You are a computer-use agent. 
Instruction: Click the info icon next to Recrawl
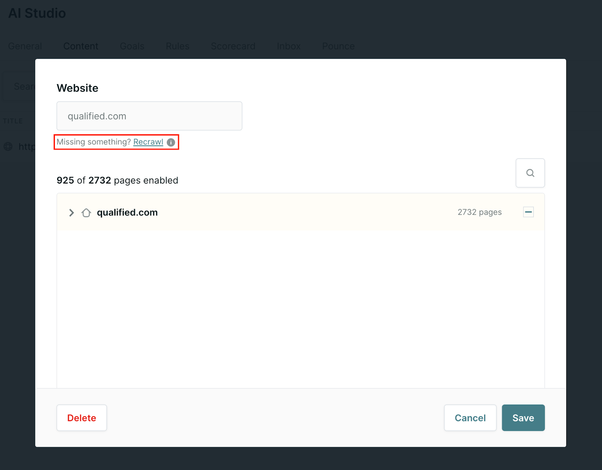point(171,143)
